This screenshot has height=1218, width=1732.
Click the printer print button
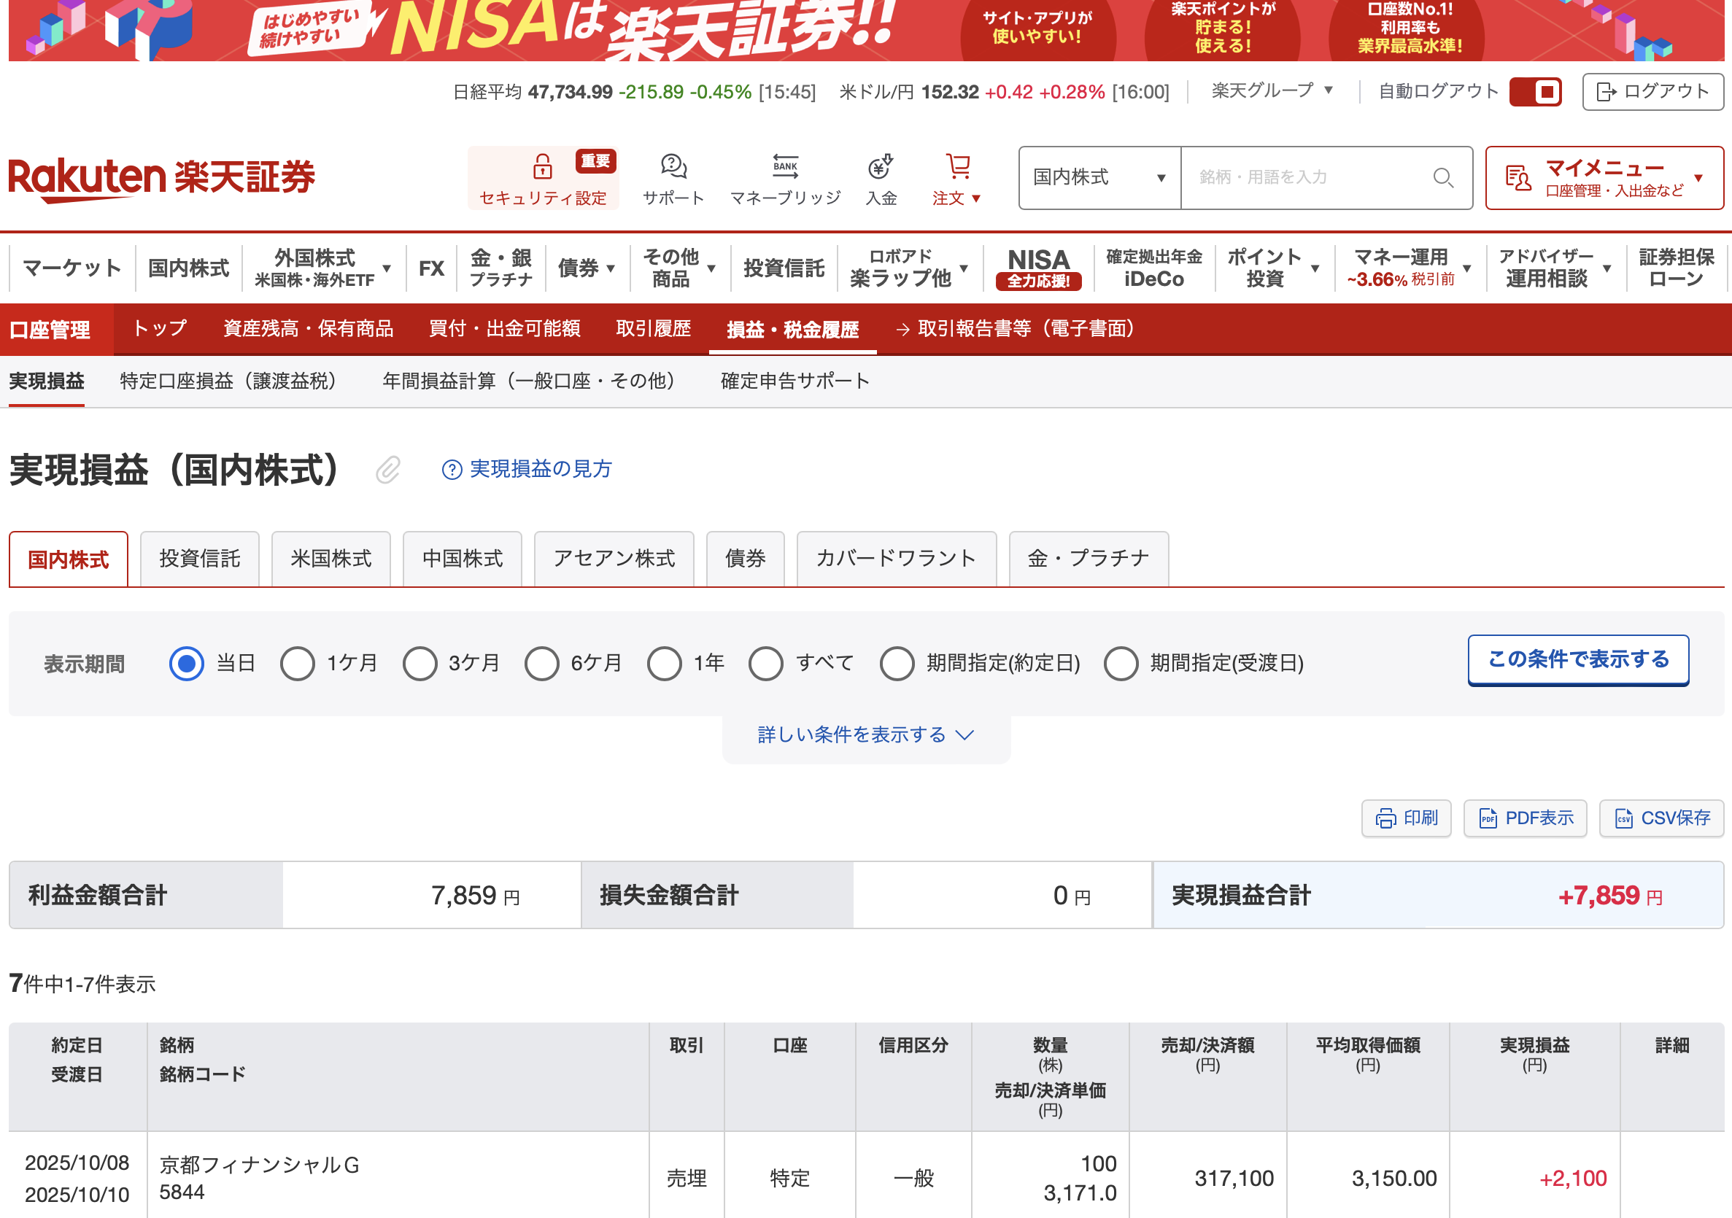pos(1406,818)
